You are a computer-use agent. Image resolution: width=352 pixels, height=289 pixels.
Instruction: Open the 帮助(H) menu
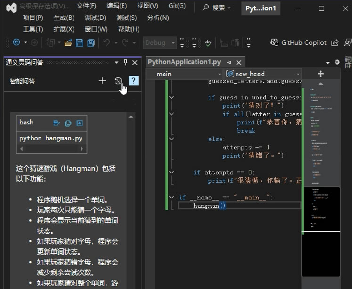click(129, 29)
